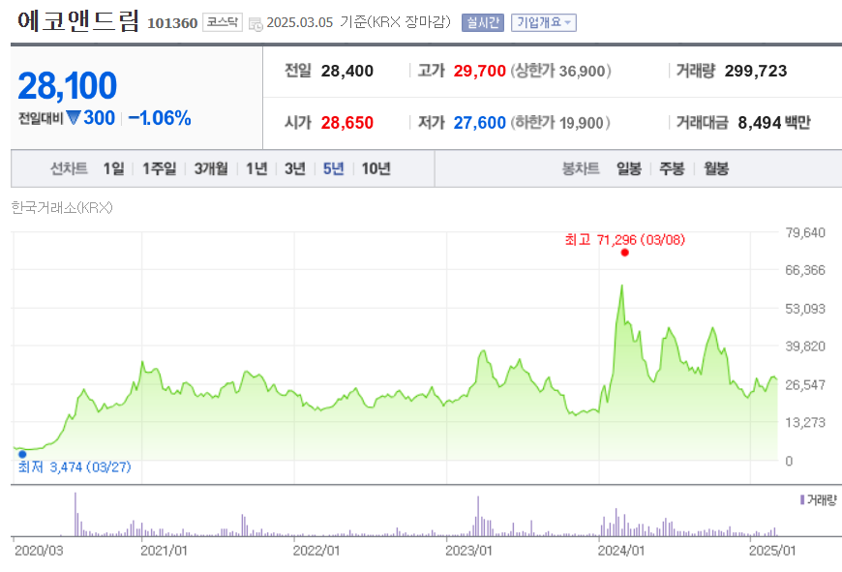Screen dimensions: 842x572
Task: Select the 3개월 line chart period
Action: [x=211, y=168]
